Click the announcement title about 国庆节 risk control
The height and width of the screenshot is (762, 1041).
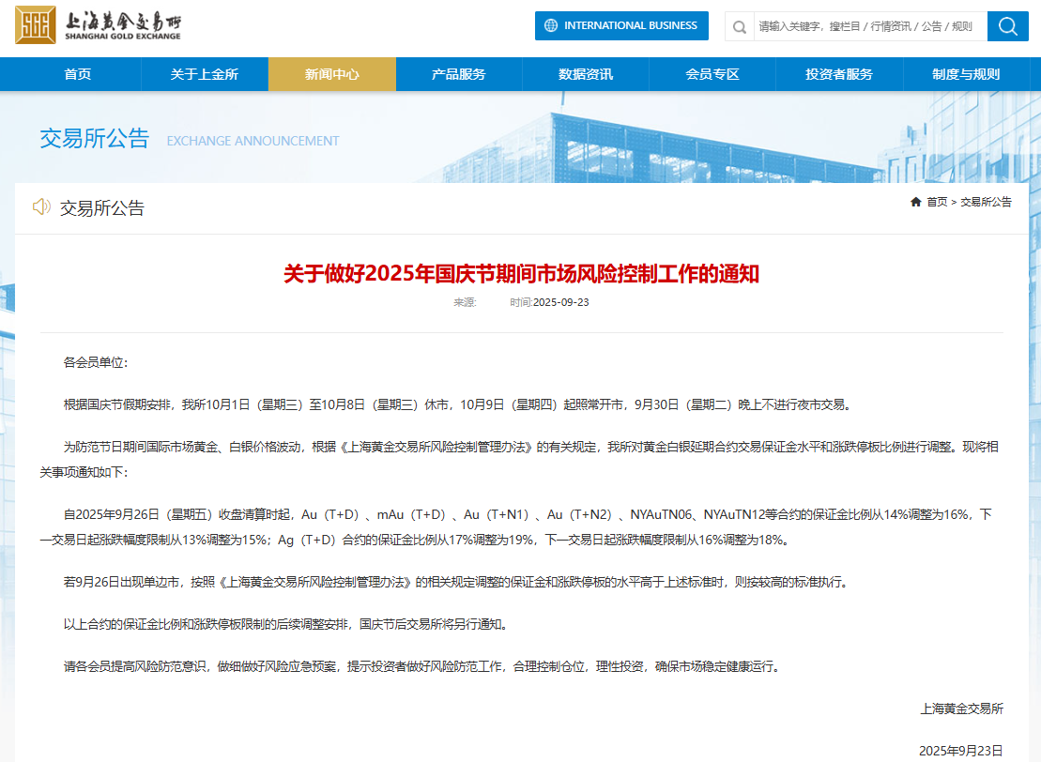coord(520,275)
